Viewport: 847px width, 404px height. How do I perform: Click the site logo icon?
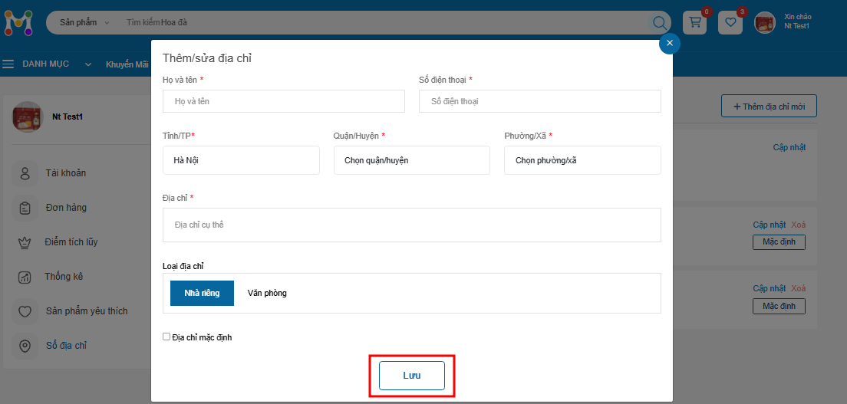click(x=19, y=22)
